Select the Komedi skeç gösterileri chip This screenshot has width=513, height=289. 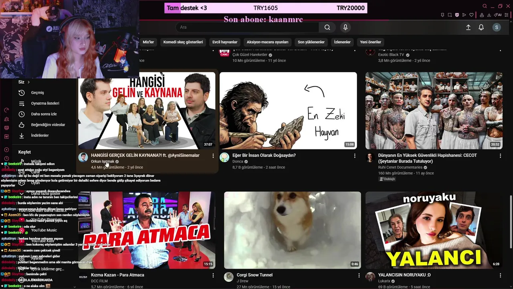(x=183, y=42)
